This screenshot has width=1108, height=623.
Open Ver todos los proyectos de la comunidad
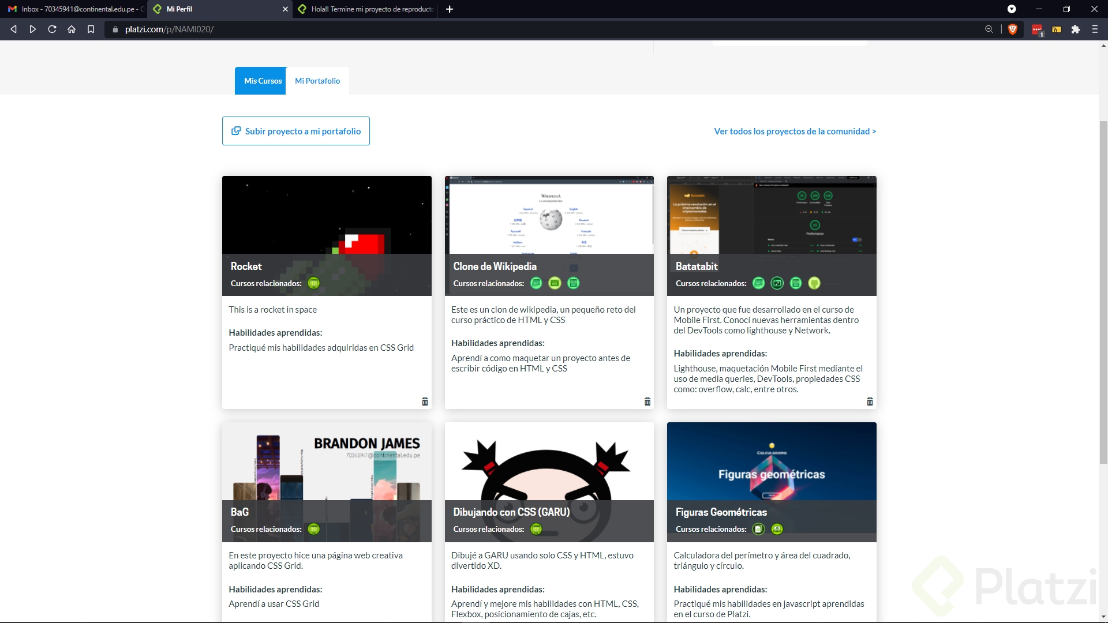click(x=795, y=132)
